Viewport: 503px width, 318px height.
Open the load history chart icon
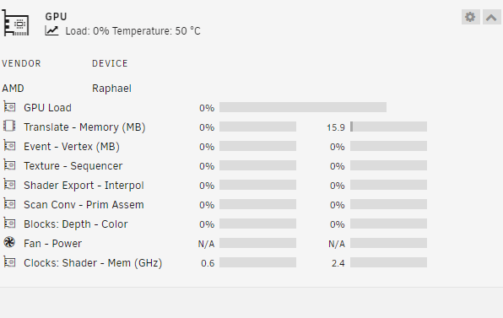click(x=51, y=30)
